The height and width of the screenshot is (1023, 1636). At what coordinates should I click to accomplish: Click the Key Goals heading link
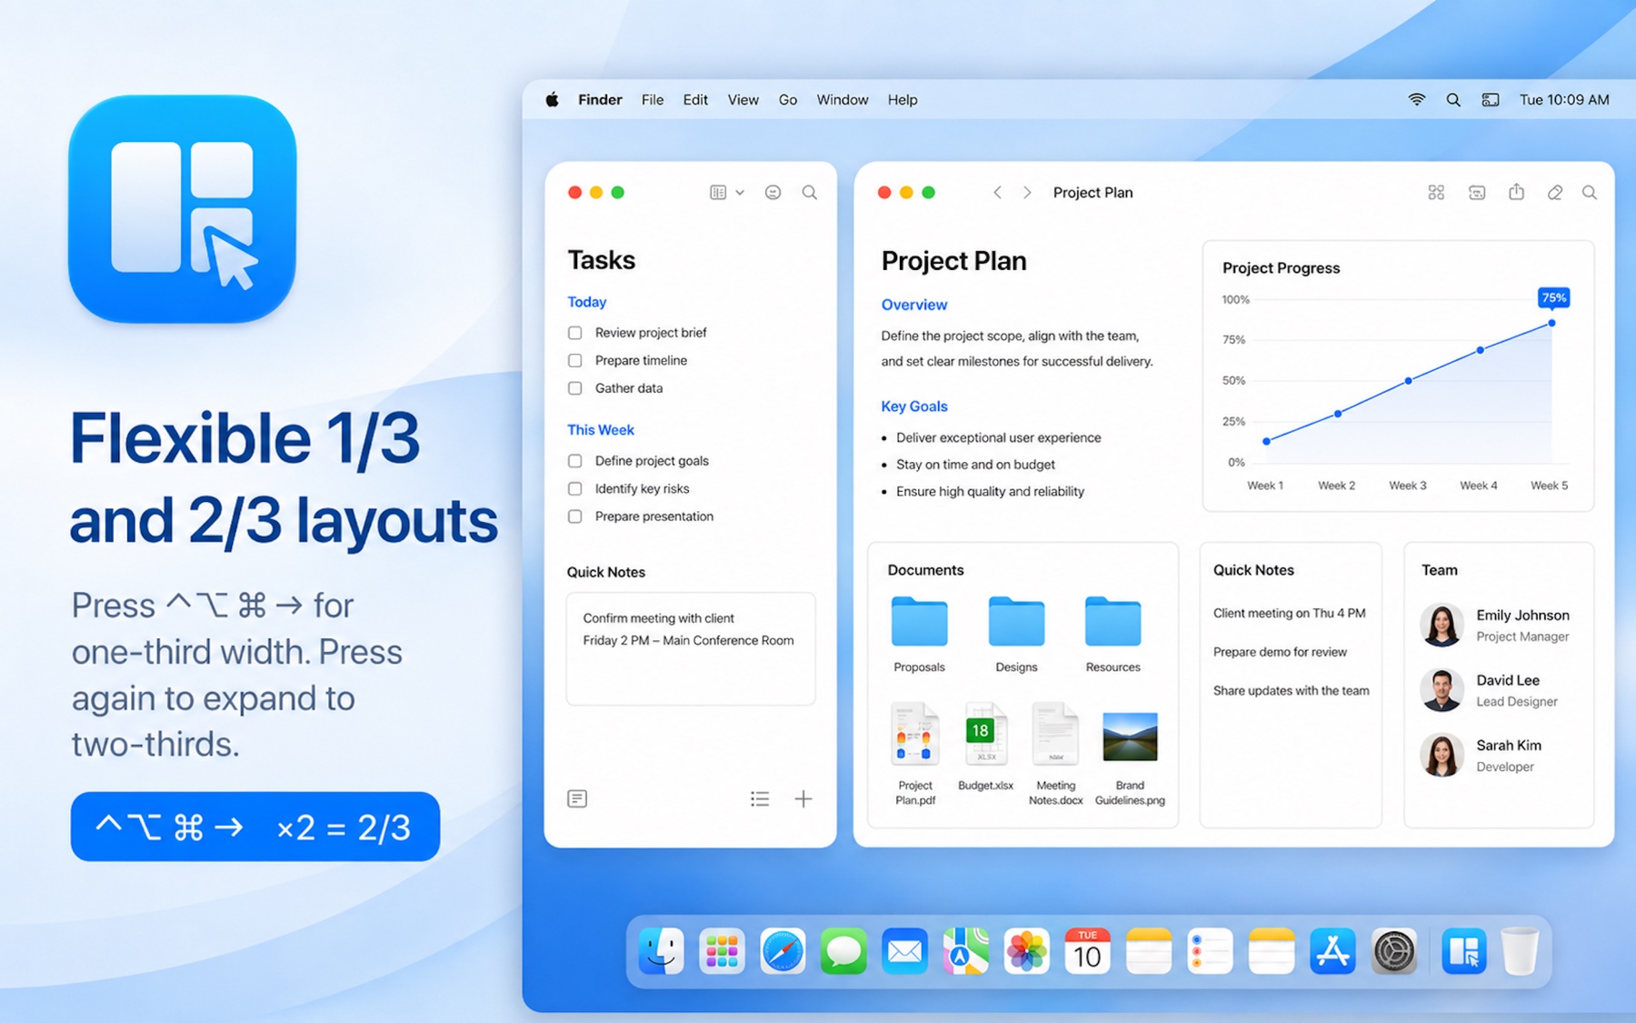(x=913, y=406)
